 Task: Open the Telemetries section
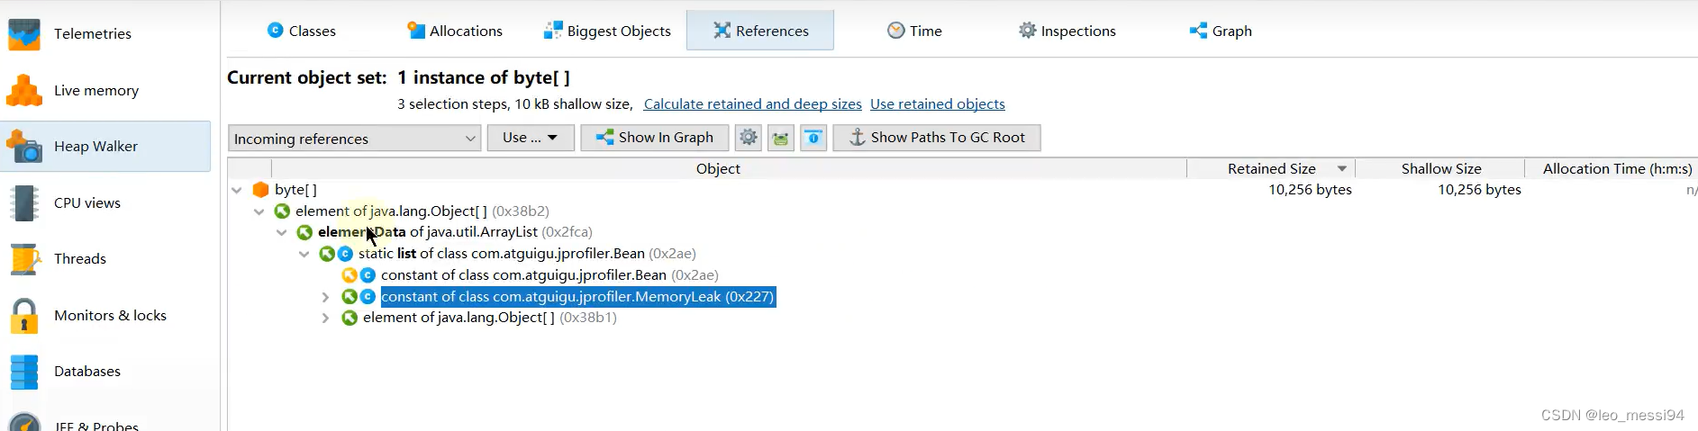coord(105,33)
